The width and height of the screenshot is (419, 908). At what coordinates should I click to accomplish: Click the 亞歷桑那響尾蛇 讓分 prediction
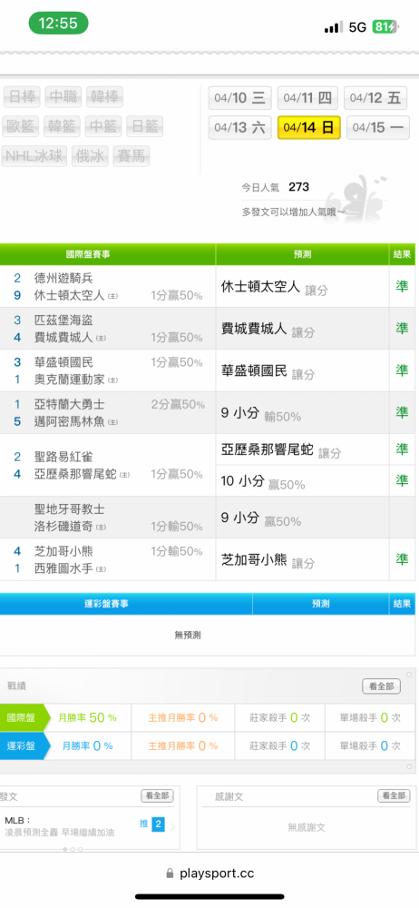281,450
